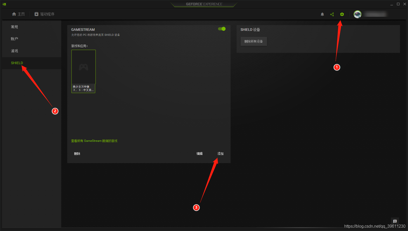Select 常规 in the settings sidebar
This screenshot has width=408, height=231.
[32, 27]
